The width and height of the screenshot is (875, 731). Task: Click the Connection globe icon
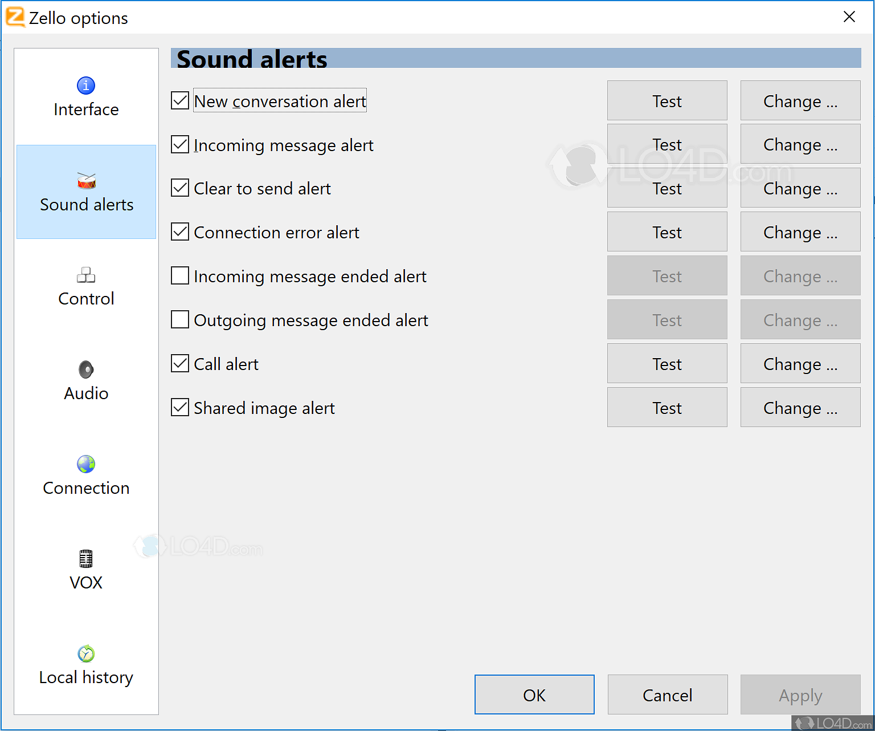pyautogui.click(x=86, y=464)
